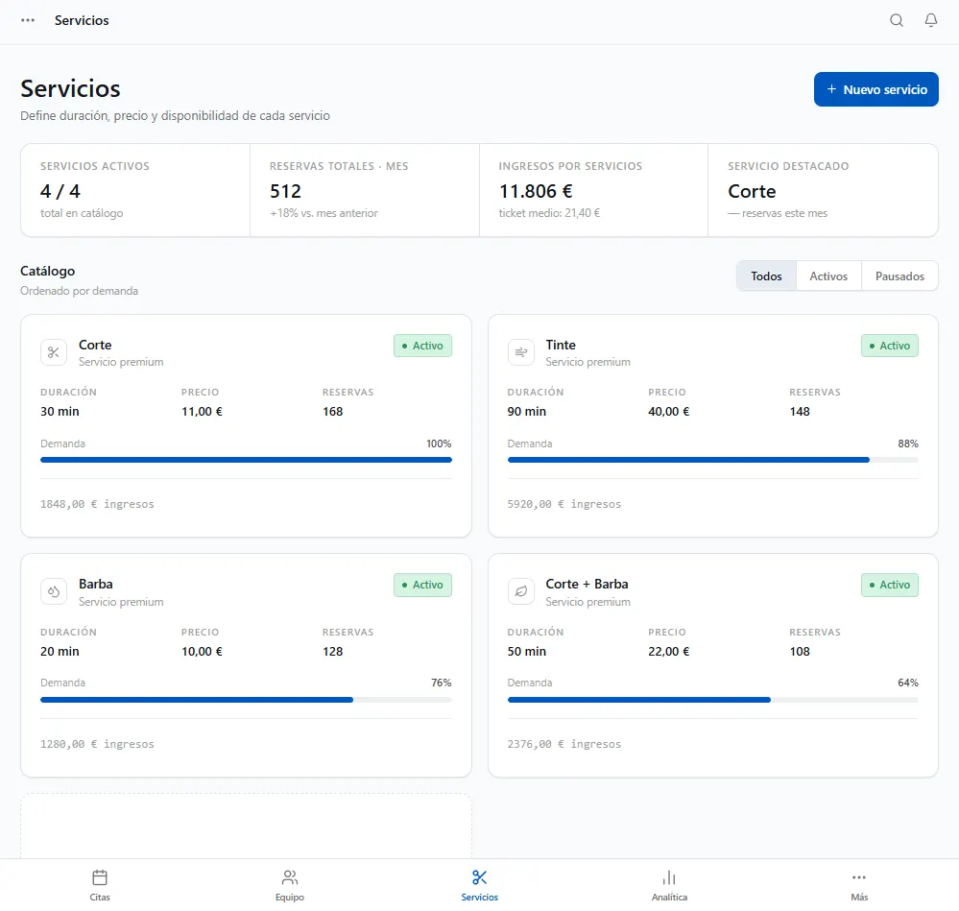Viewport: 959px width, 911px height.
Task: Go to Citas calendar in bottom nav
Action: [100, 885]
